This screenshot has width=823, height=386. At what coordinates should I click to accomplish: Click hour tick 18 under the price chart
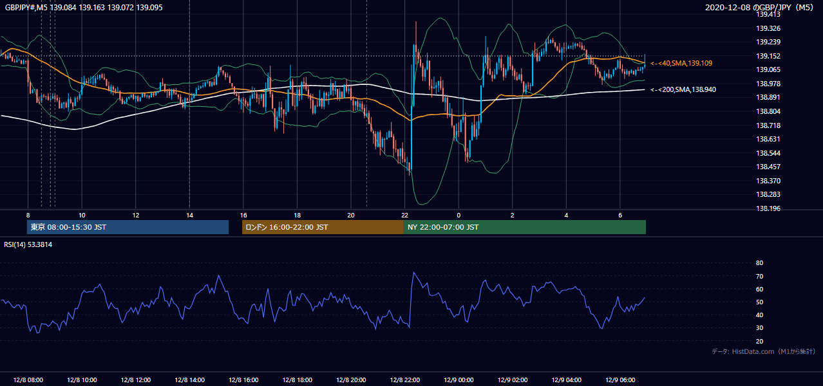tap(297, 215)
